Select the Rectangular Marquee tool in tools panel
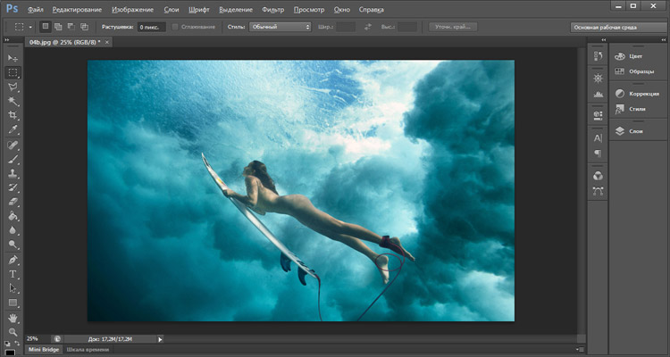This screenshot has height=357, width=670. pos(13,72)
